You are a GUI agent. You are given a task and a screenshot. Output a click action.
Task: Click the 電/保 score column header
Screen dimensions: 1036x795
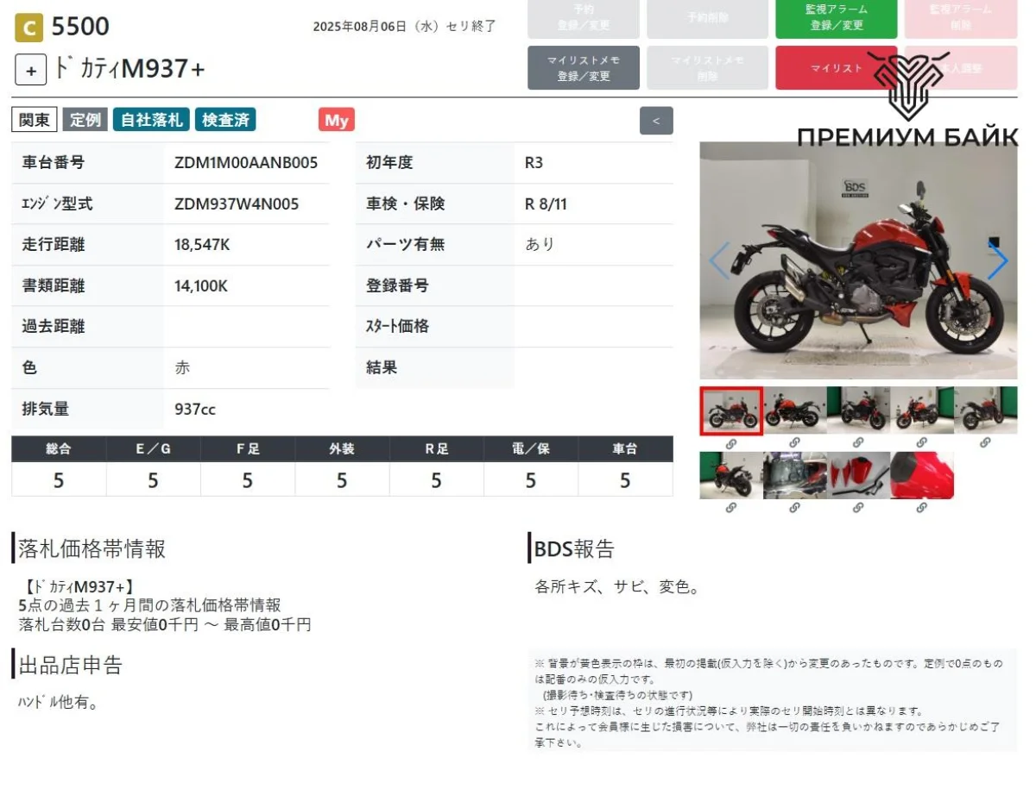(x=531, y=449)
